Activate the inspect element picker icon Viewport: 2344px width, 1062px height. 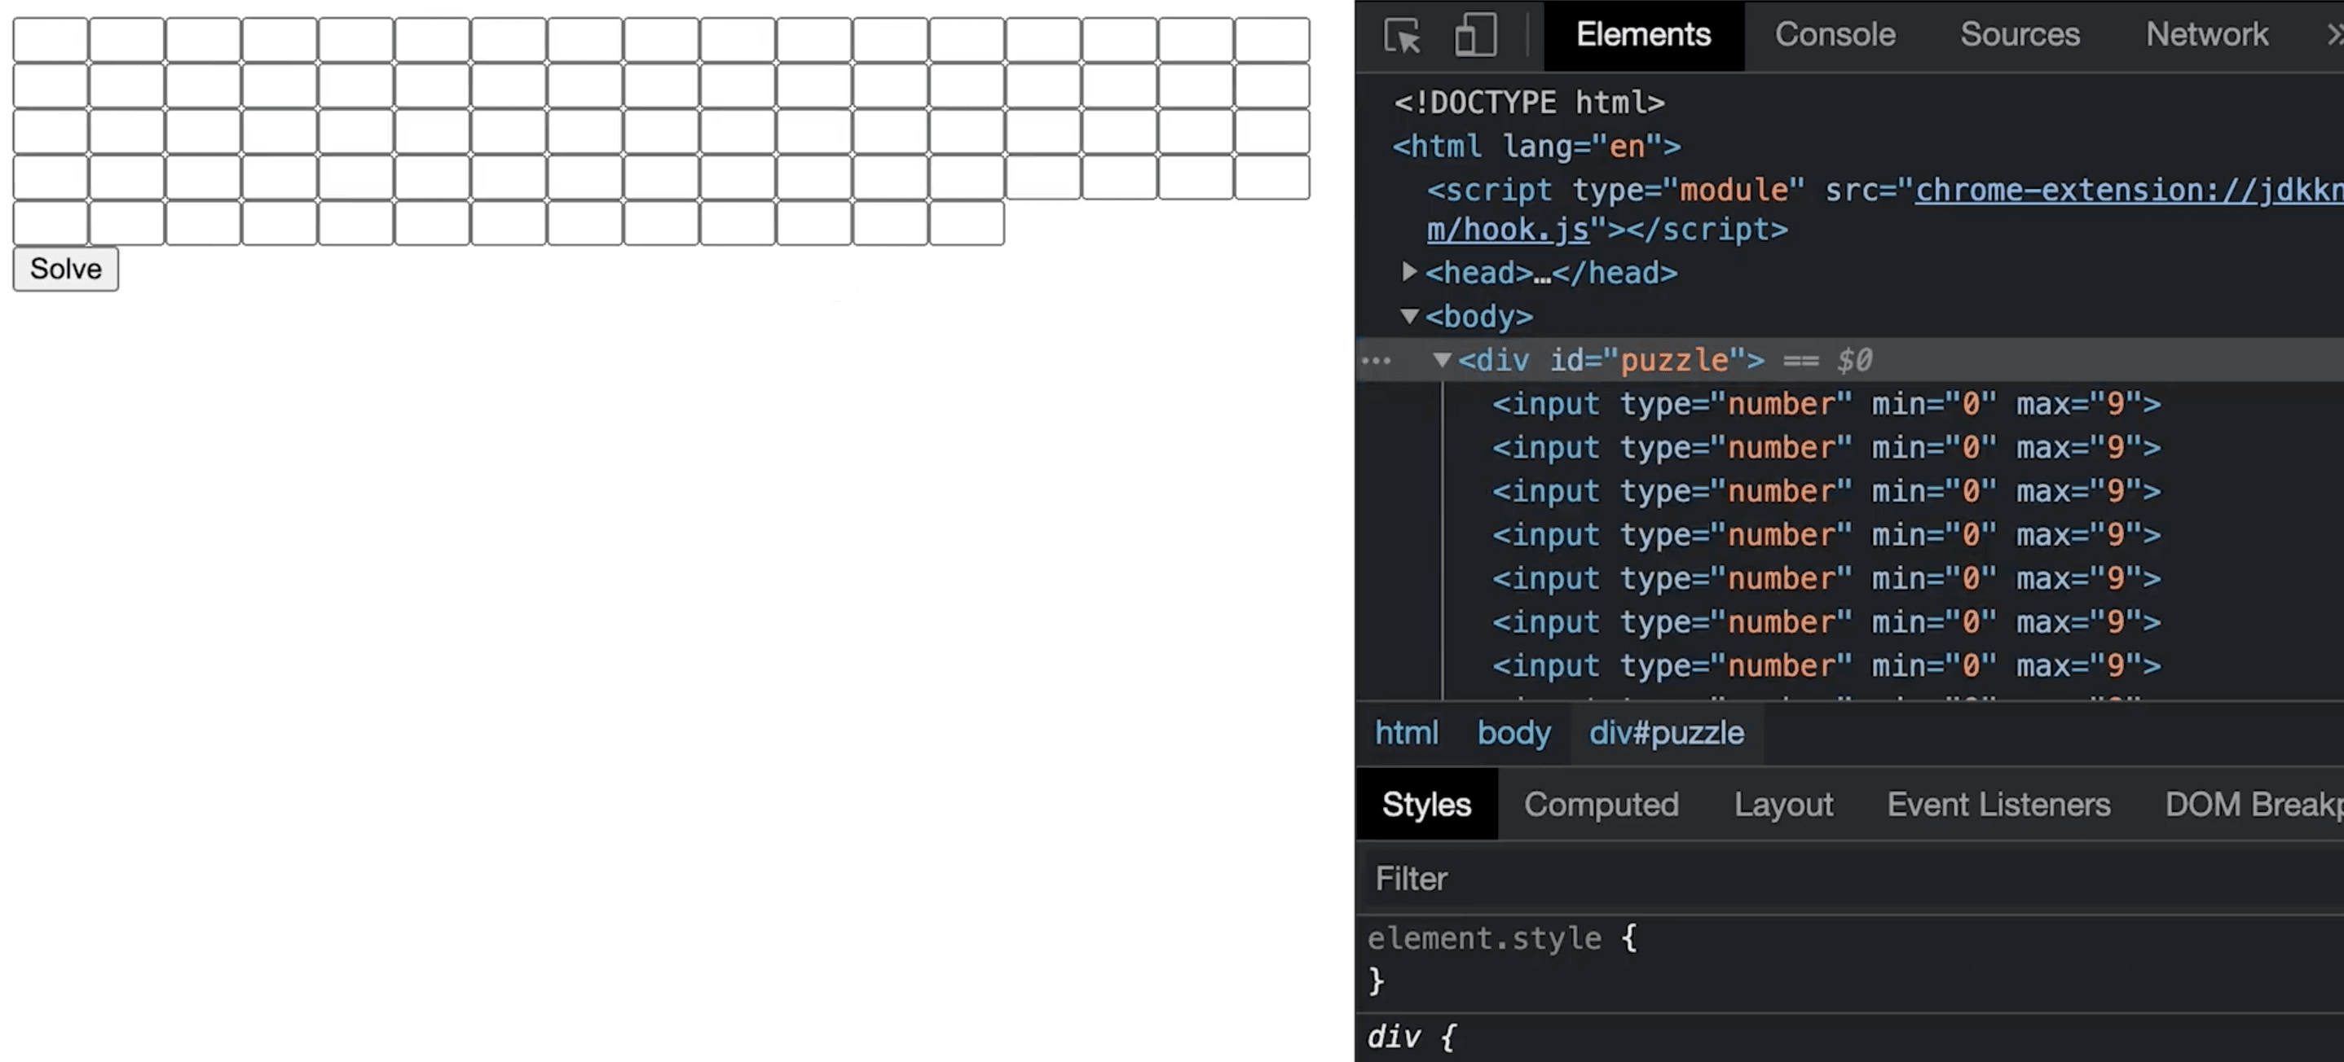[1402, 36]
